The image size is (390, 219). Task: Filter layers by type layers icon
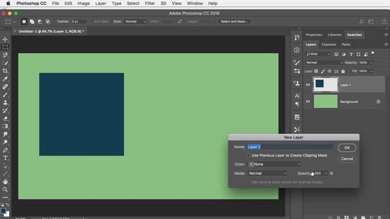pyautogui.click(x=351, y=54)
